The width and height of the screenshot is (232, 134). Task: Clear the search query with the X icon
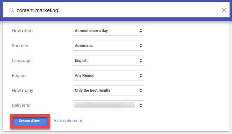(x=224, y=10)
